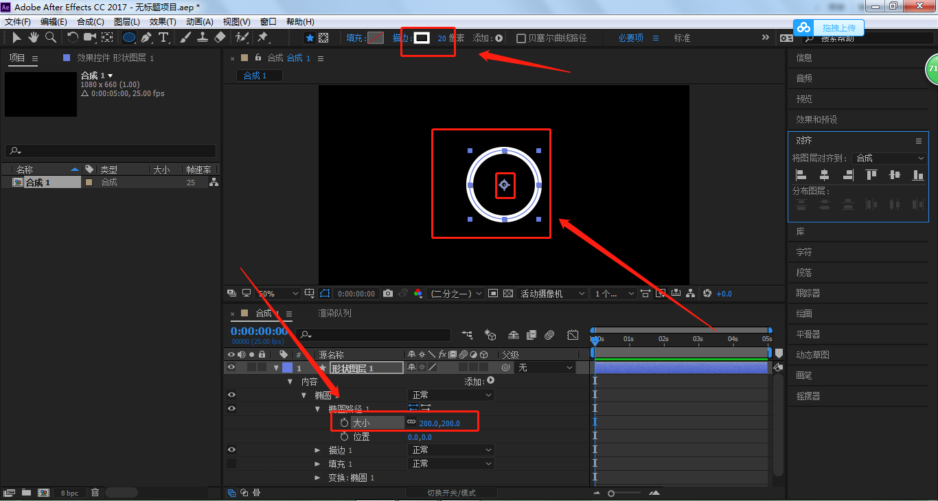
Task: Select the Selection arrow tool
Action: pos(16,38)
